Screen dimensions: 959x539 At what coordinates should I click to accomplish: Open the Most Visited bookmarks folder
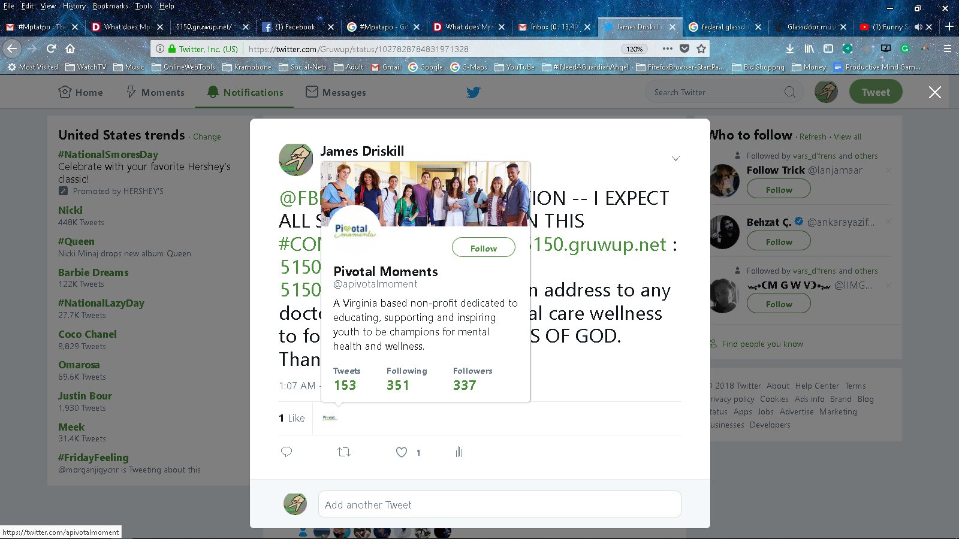32,67
